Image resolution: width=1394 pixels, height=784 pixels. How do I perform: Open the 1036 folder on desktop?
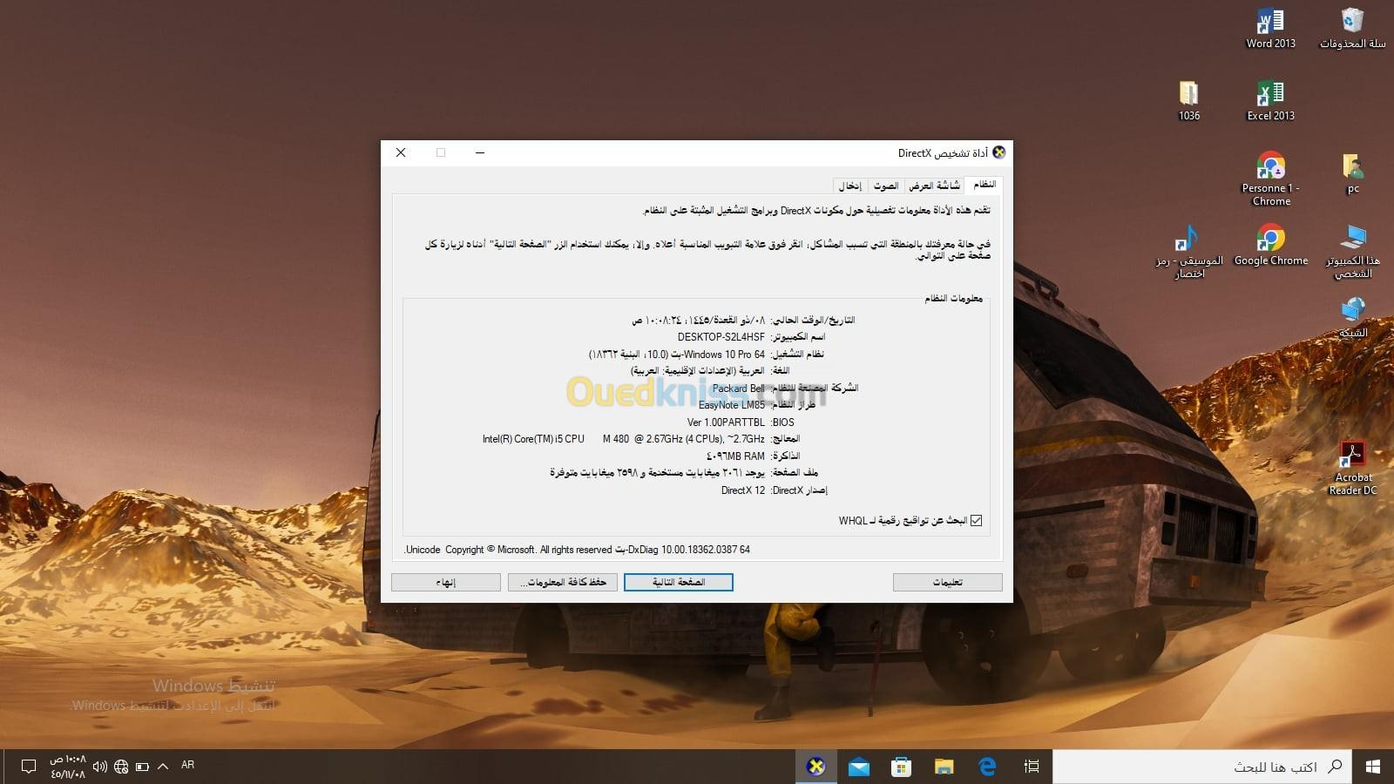1188,100
